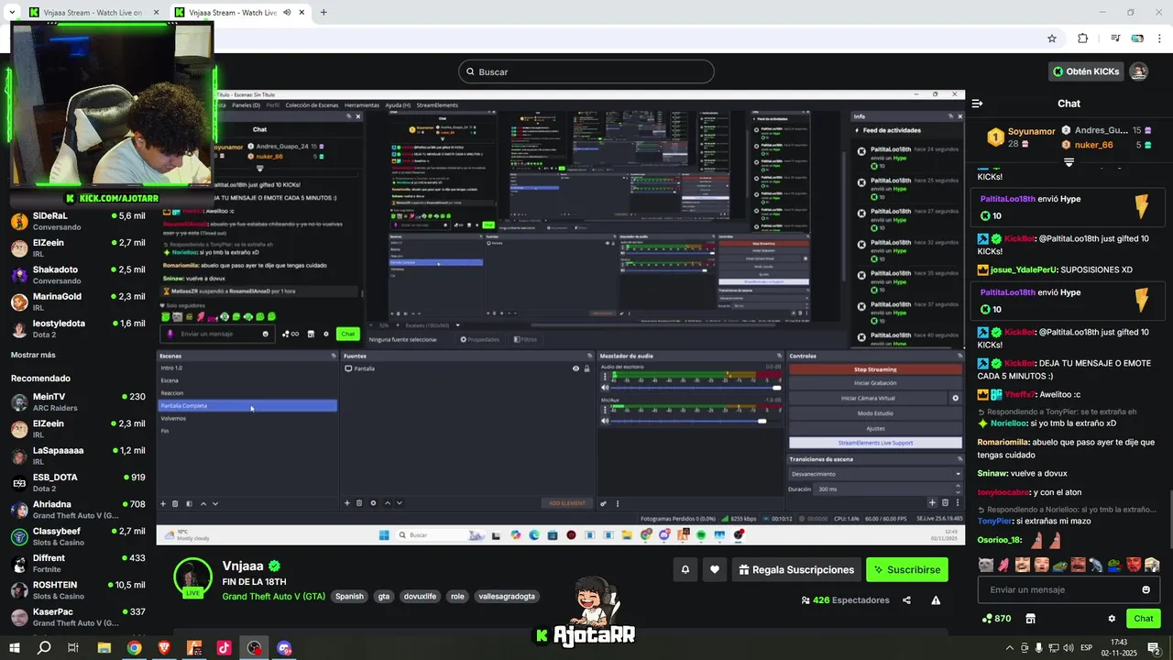The width and height of the screenshot is (1173, 660).
Task: Open the emoji picker in chat input
Action: (1146, 589)
